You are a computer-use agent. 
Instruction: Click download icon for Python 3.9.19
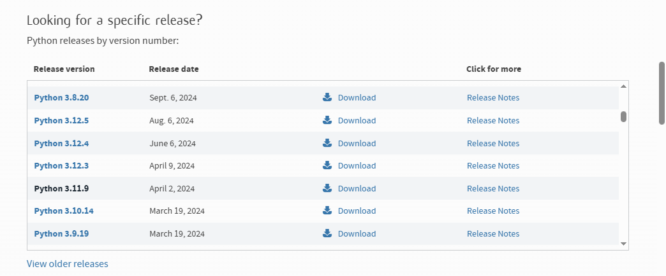pos(327,233)
